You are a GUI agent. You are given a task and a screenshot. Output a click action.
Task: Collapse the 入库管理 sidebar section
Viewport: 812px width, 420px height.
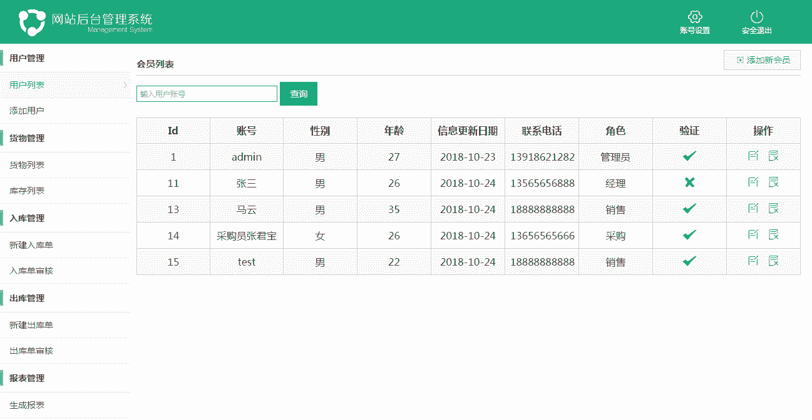pyautogui.click(x=27, y=218)
